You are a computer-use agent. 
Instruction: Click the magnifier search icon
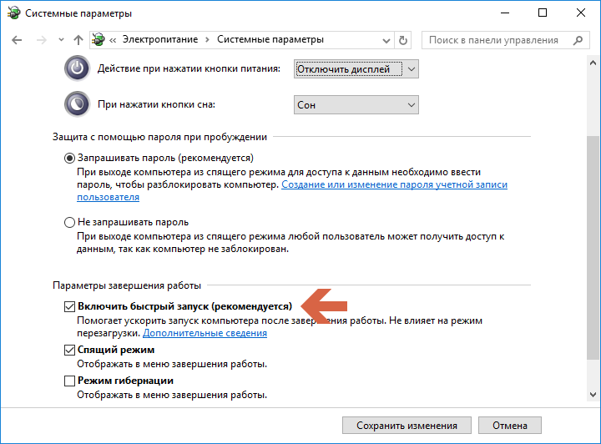(578, 40)
